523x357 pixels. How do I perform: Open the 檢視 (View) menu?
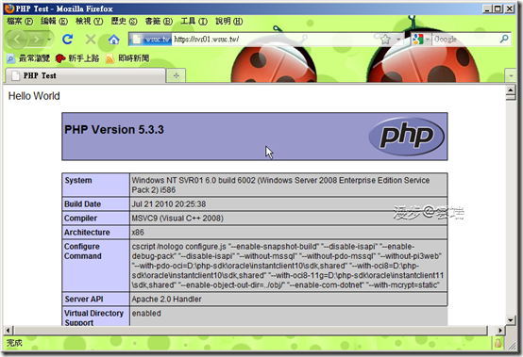[89, 22]
